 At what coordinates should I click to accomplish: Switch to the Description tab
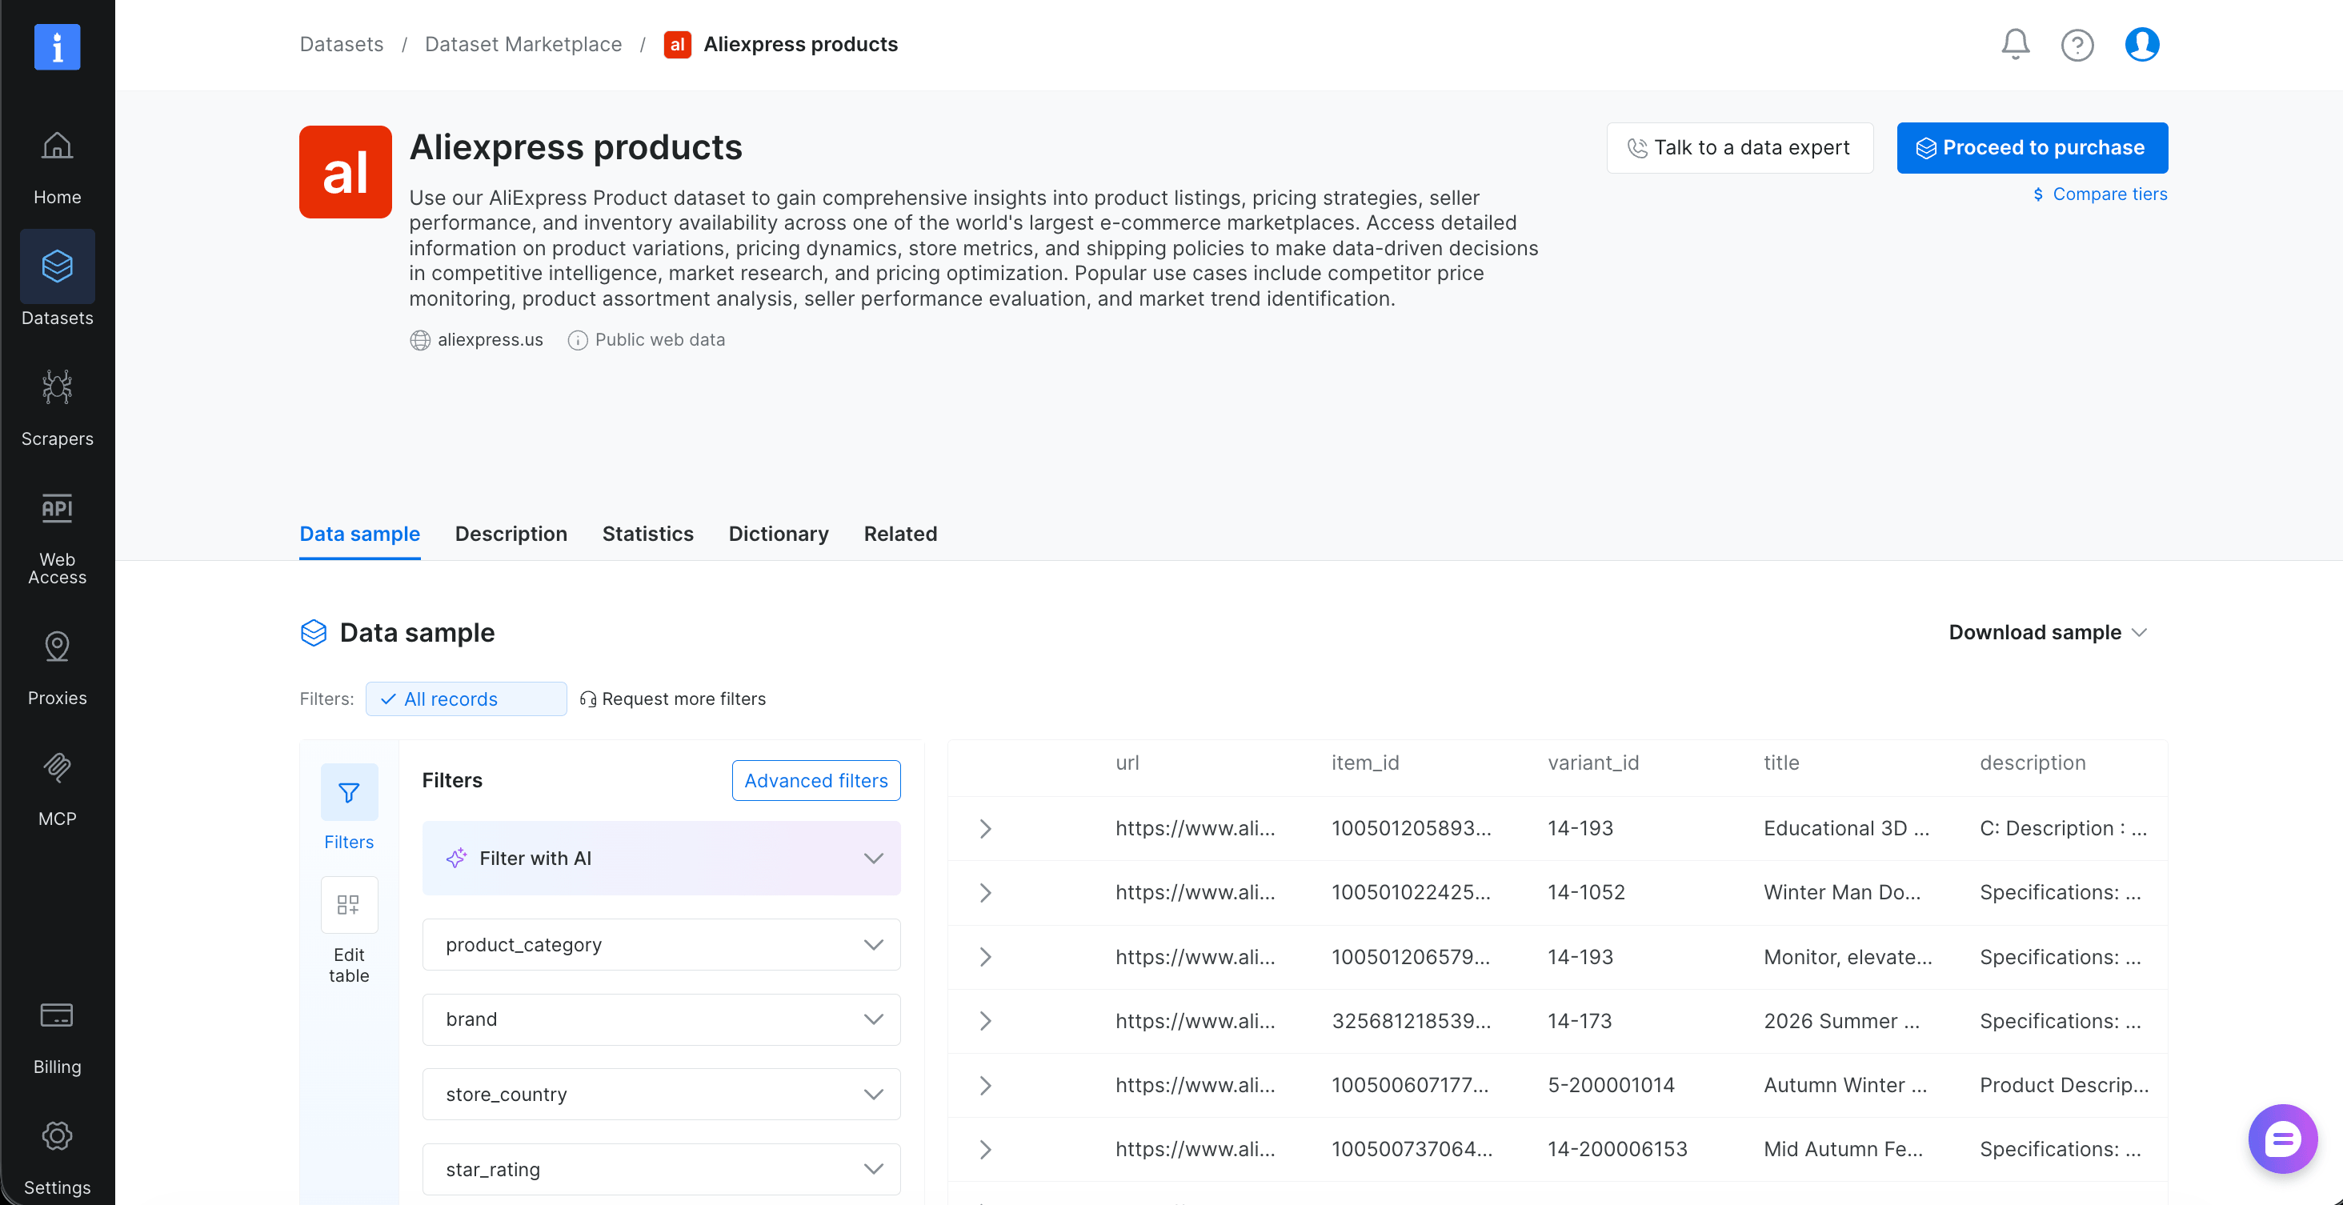511,534
